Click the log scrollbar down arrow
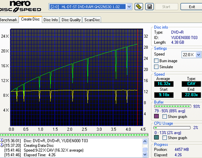Viewport: 202px width, 158px height. coord(145,154)
